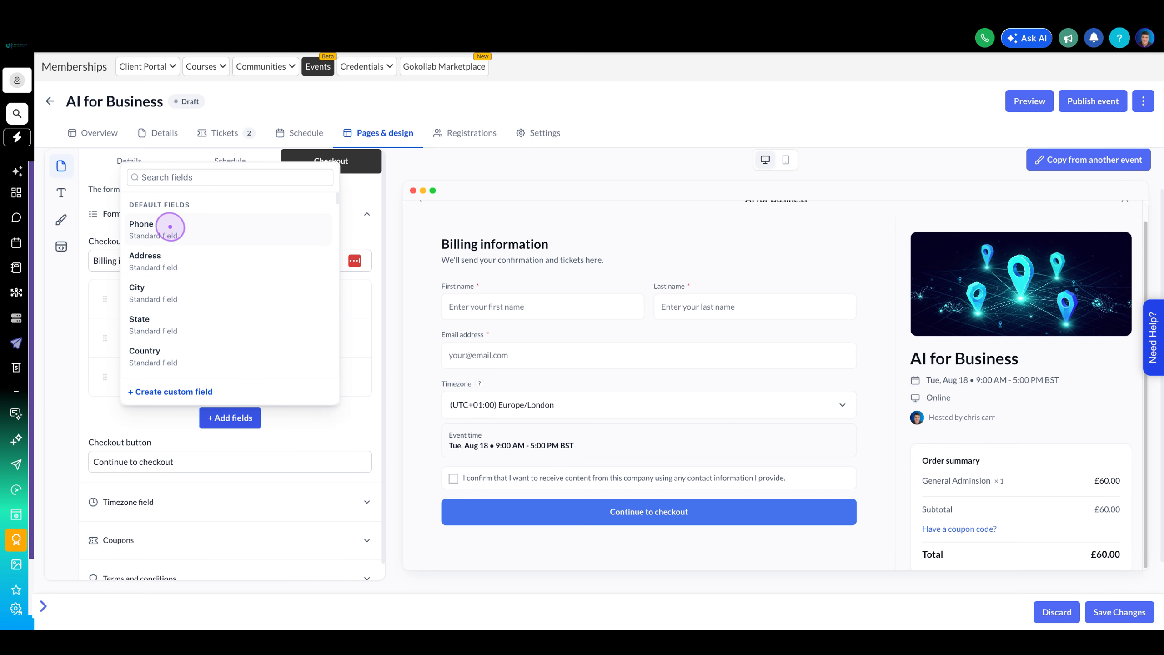Click the Preview button

(1029, 101)
